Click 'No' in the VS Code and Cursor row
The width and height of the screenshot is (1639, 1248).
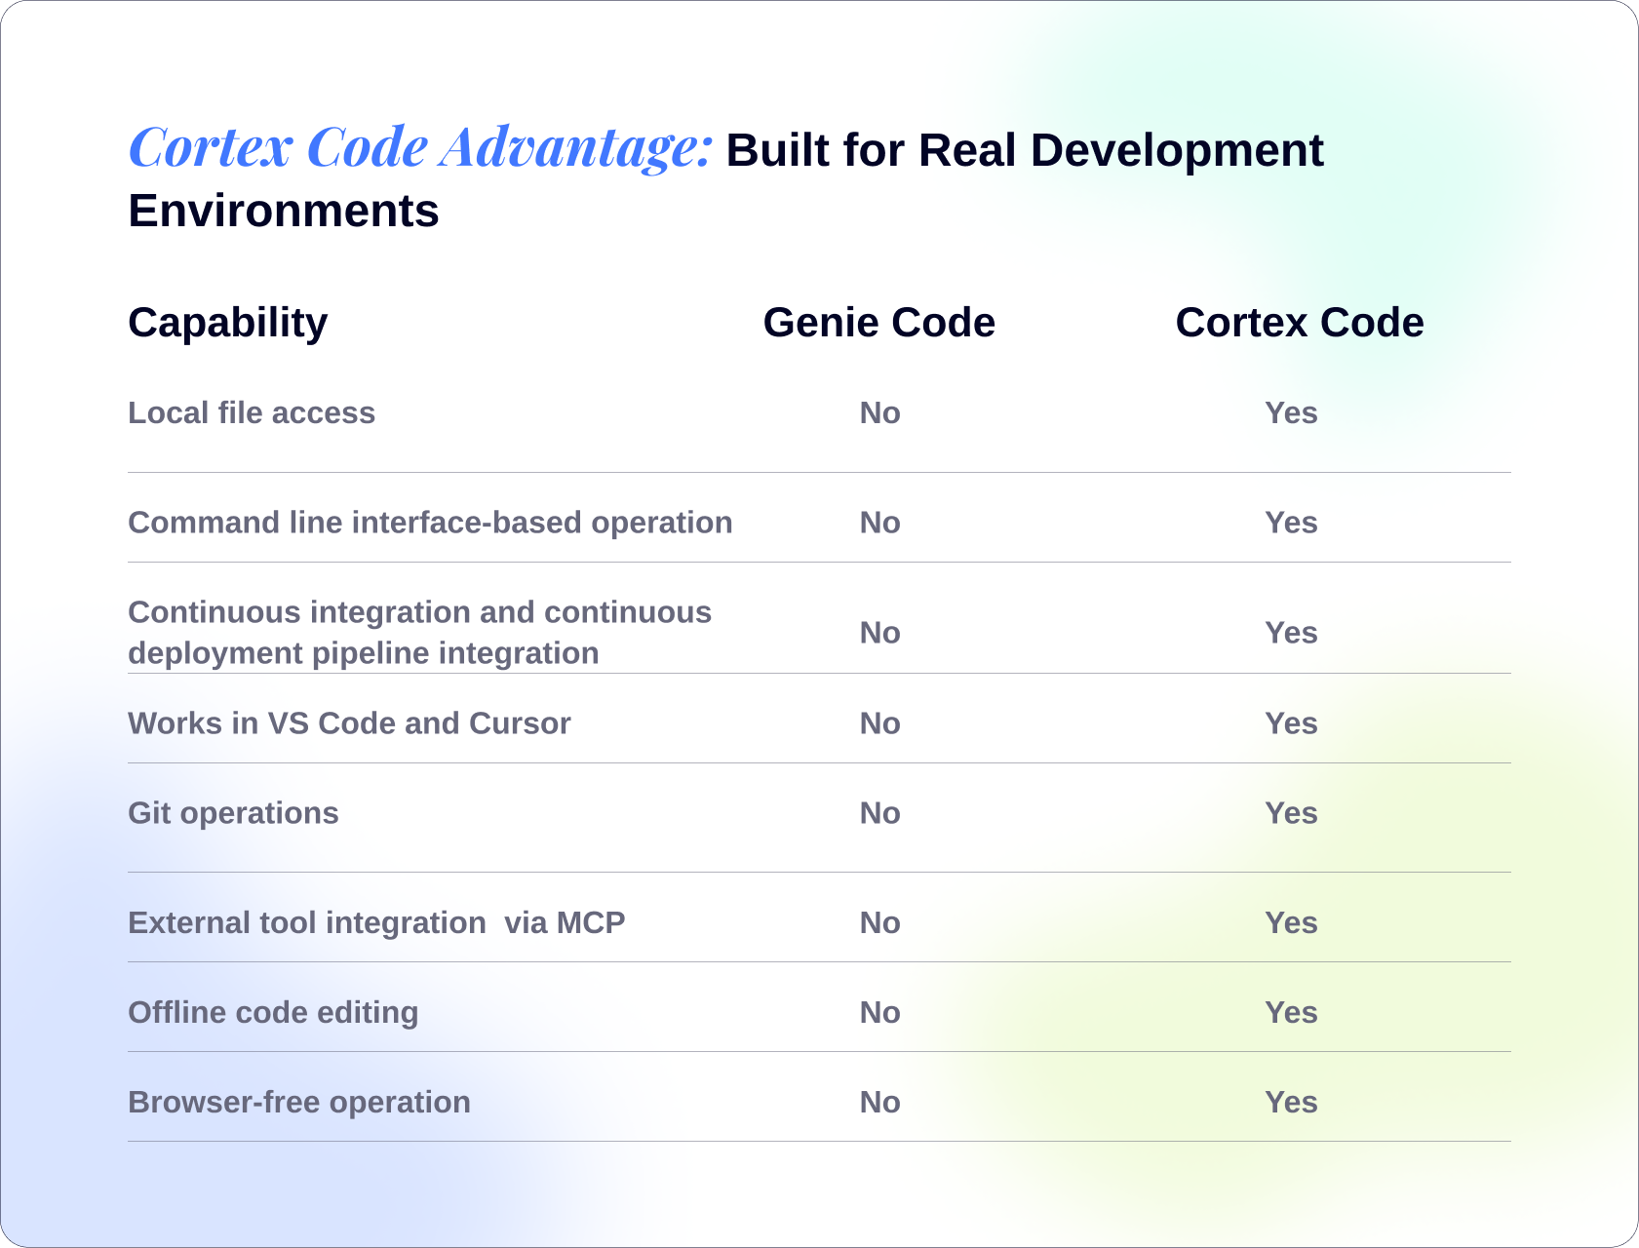(x=879, y=723)
